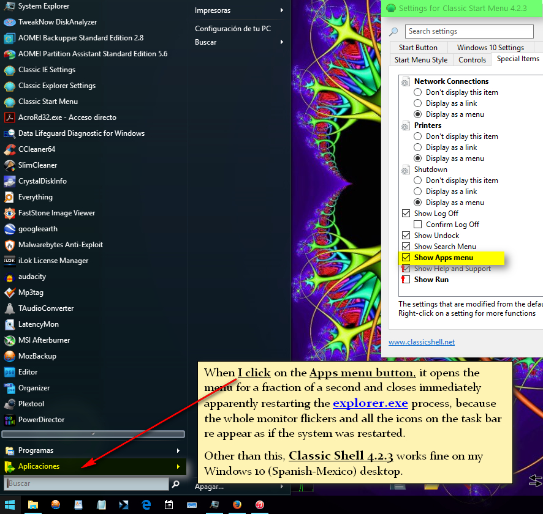The image size is (543, 514).
Task: Click the start menu search magnifier icon
Action: [x=175, y=483]
